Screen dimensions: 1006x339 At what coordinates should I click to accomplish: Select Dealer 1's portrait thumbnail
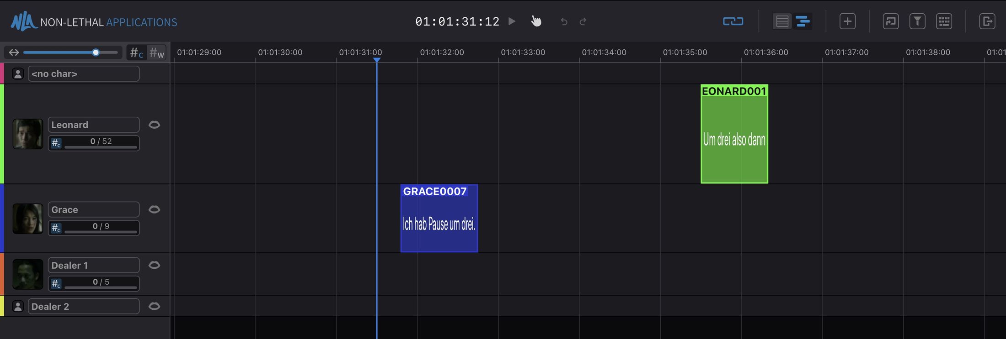pos(28,274)
